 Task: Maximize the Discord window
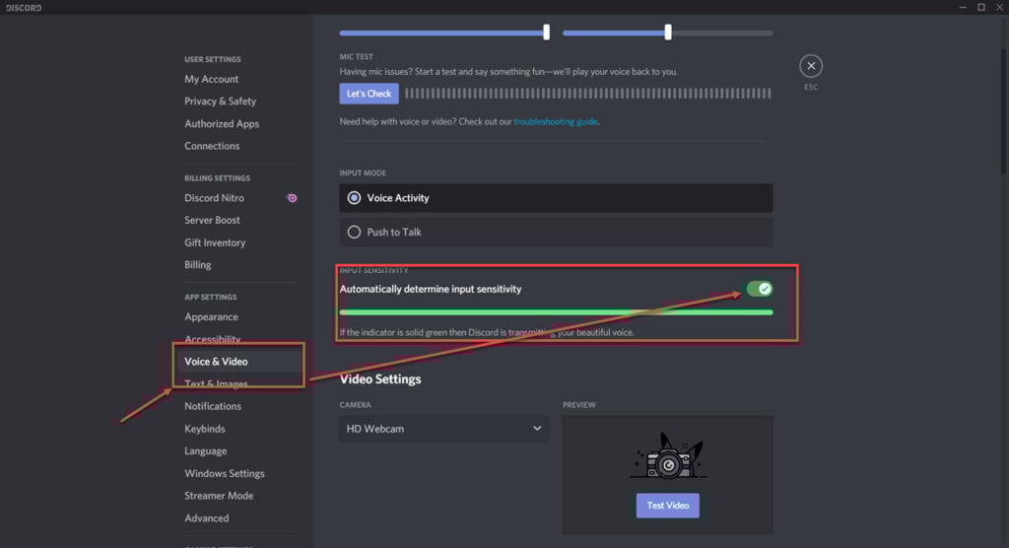click(981, 7)
